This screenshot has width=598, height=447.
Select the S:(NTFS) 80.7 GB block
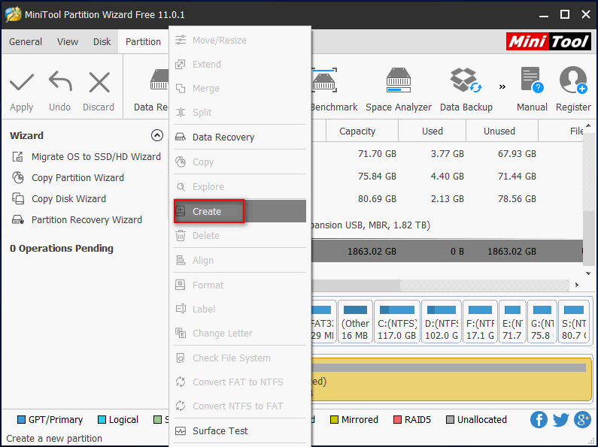tap(574, 322)
